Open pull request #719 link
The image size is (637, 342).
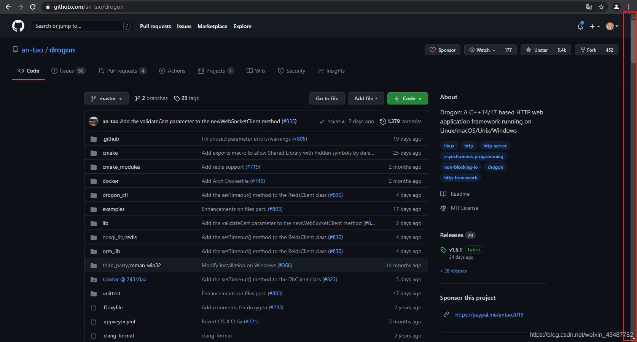(253, 167)
